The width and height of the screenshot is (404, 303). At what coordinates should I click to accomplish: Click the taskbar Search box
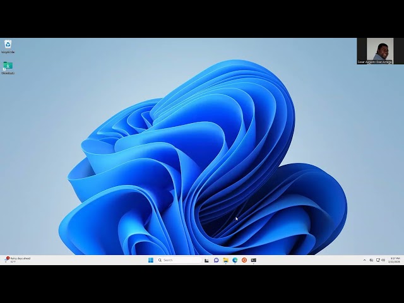(x=179, y=260)
